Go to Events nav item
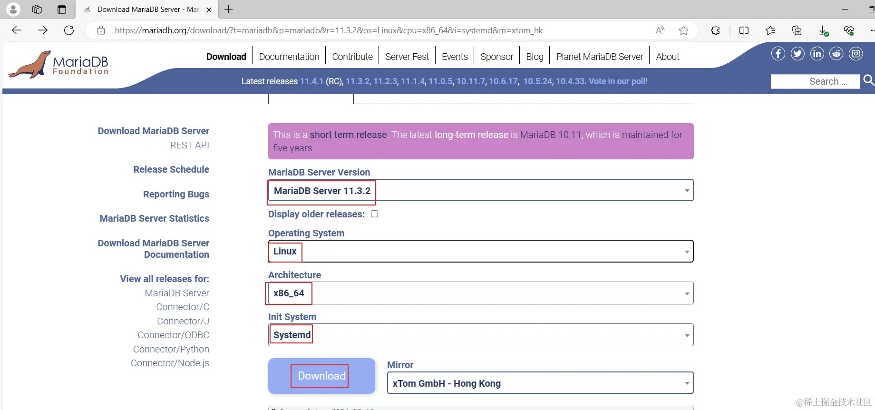This screenshot has width=875, height=410. [455, 57]
